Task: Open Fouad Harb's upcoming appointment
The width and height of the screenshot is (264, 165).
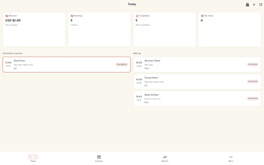Action: 197,81
